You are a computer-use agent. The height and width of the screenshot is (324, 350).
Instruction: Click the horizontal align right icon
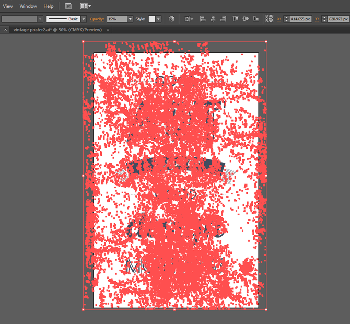coord(223,19)
